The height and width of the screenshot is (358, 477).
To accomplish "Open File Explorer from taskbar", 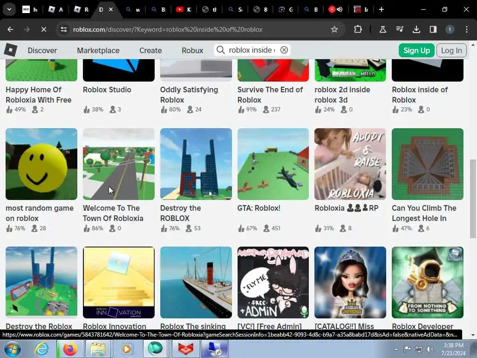I will tap(98, 349).
